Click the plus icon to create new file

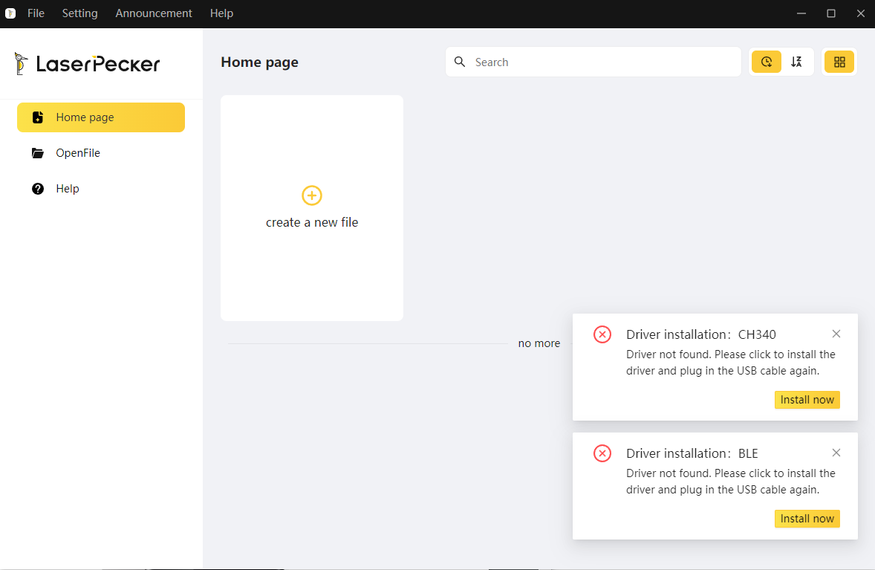[312, 195]
